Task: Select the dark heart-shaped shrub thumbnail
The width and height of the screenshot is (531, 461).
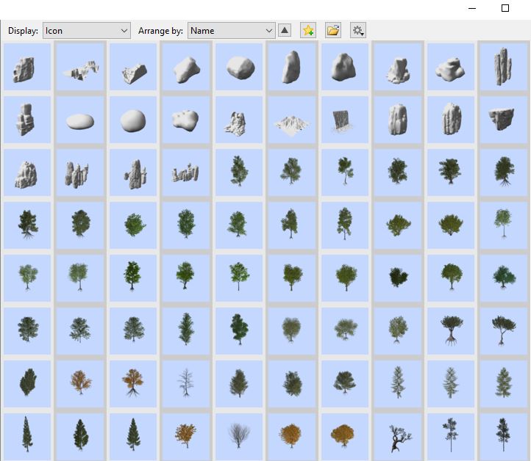Action: pos(398,278)
